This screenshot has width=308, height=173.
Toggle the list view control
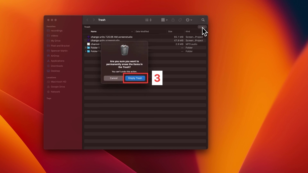pos(148,20)
